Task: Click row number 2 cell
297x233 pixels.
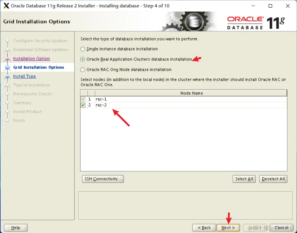Action: [x=91, y=105]
